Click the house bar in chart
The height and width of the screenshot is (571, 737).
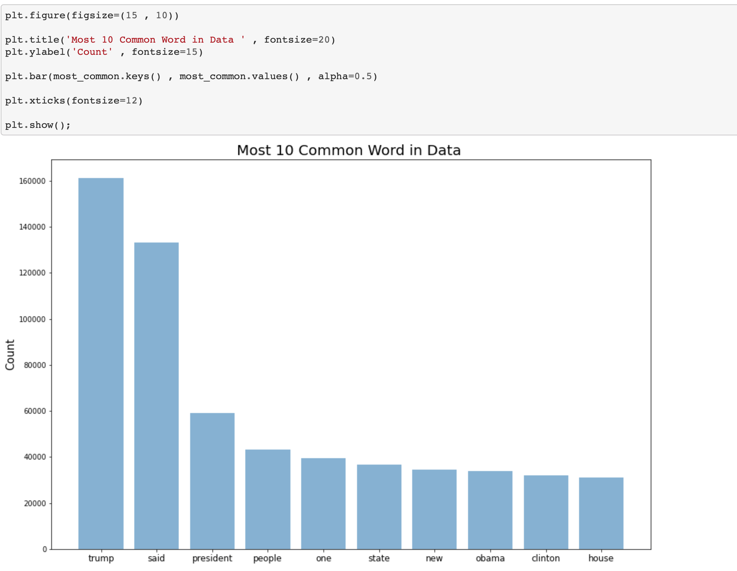601,513
